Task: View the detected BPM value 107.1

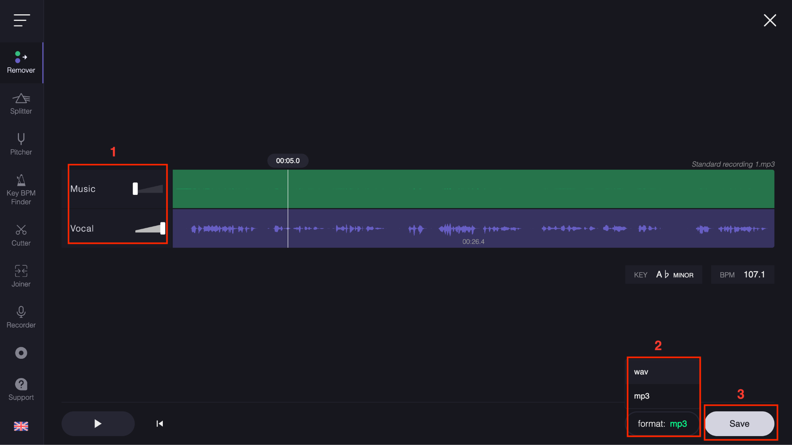Action: pos(742,274)
